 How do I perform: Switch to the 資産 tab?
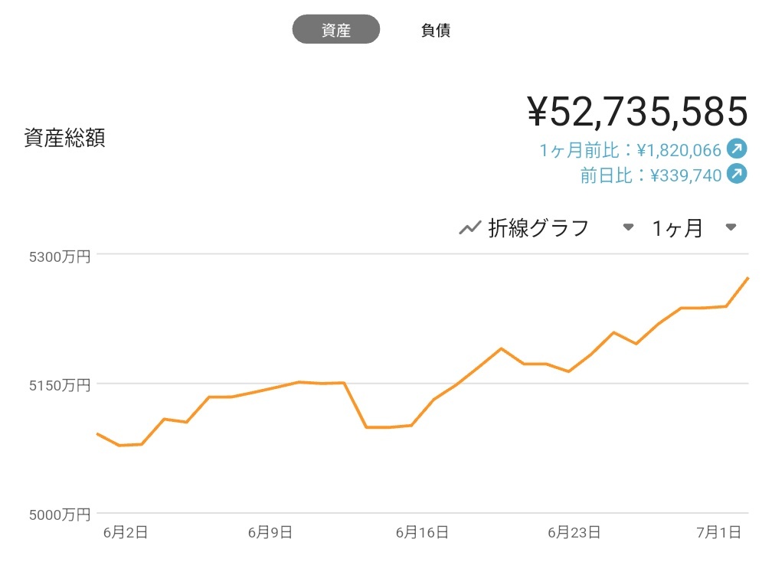[x=335, y=30]
